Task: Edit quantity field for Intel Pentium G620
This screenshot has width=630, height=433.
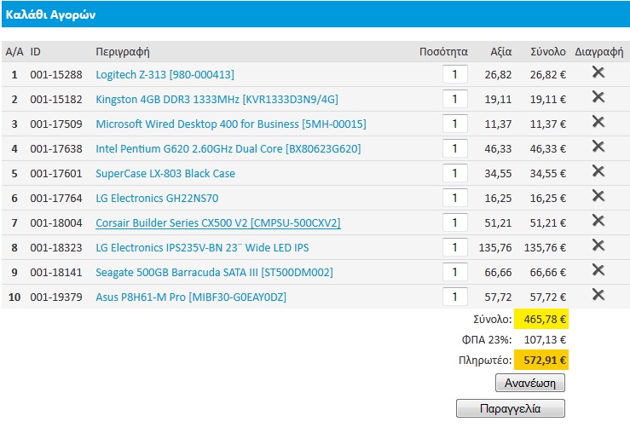Action: coord(455,148)
